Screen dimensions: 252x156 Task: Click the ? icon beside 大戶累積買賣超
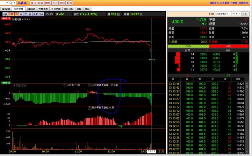90,86
